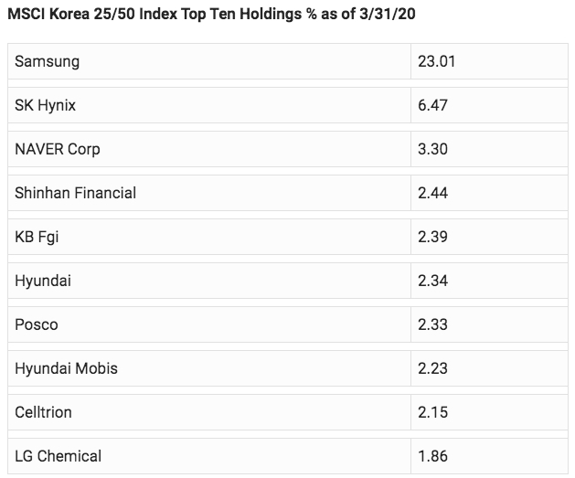Select the SK Hynix row name

(x=46, y=106)
